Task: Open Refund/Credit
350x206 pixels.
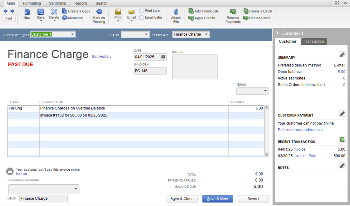Action: coord(257,18)
